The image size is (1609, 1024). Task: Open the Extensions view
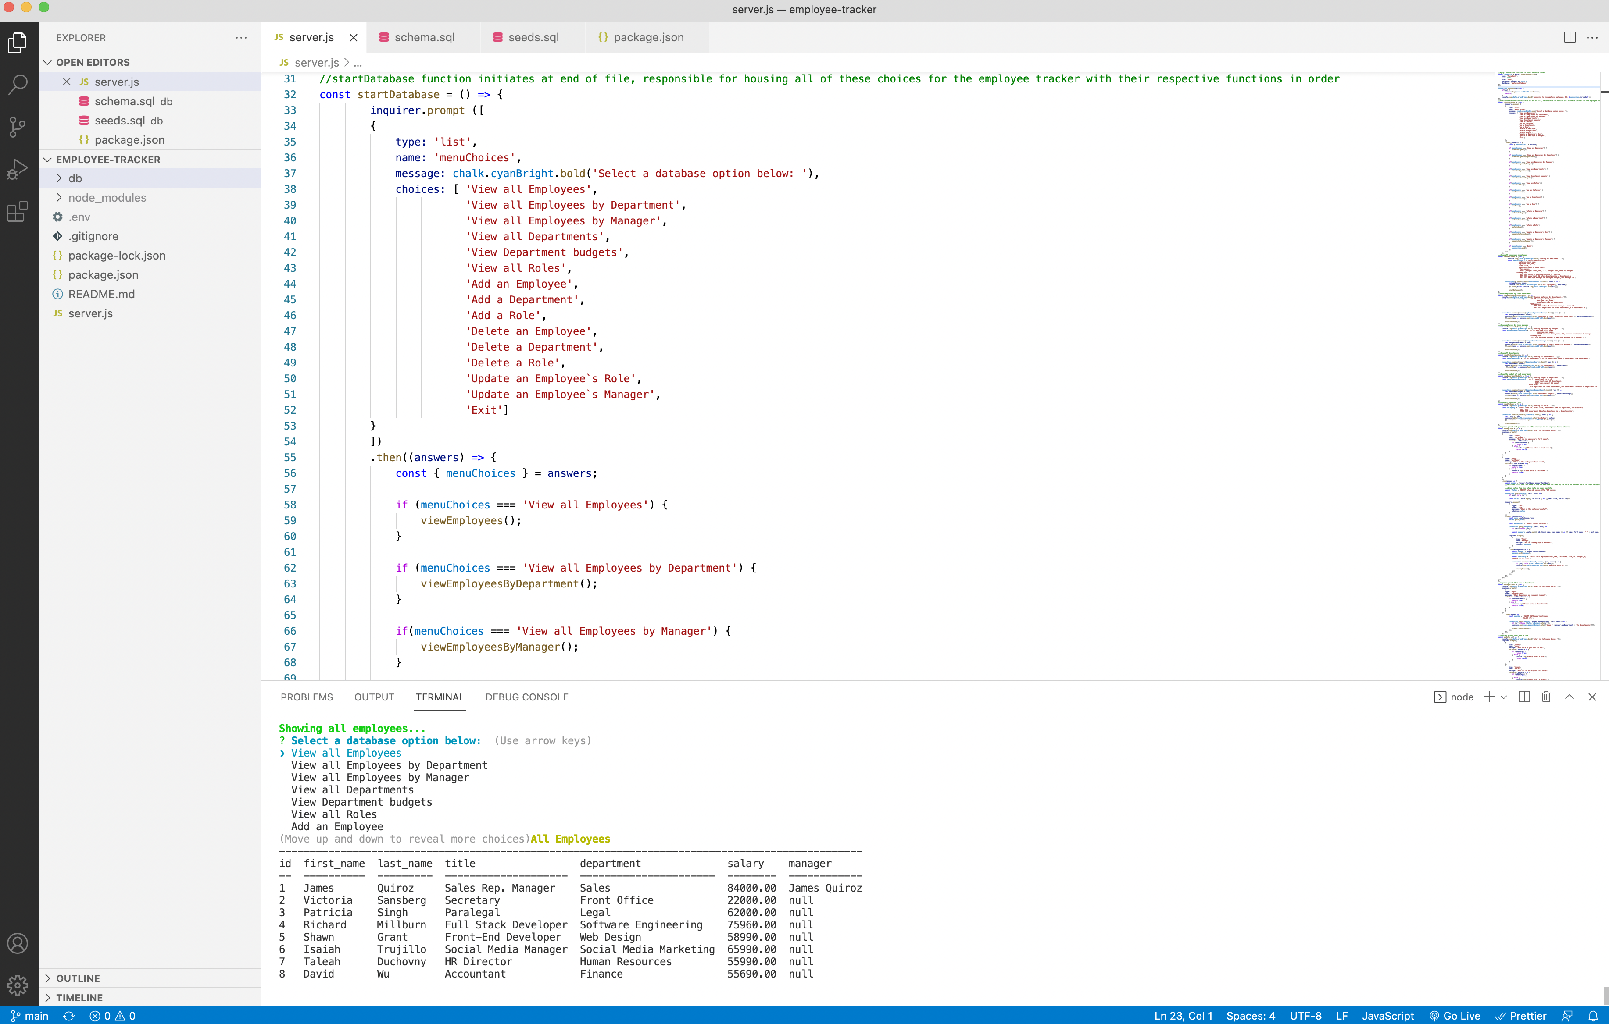pyautogui.click(x=18, y=212)
